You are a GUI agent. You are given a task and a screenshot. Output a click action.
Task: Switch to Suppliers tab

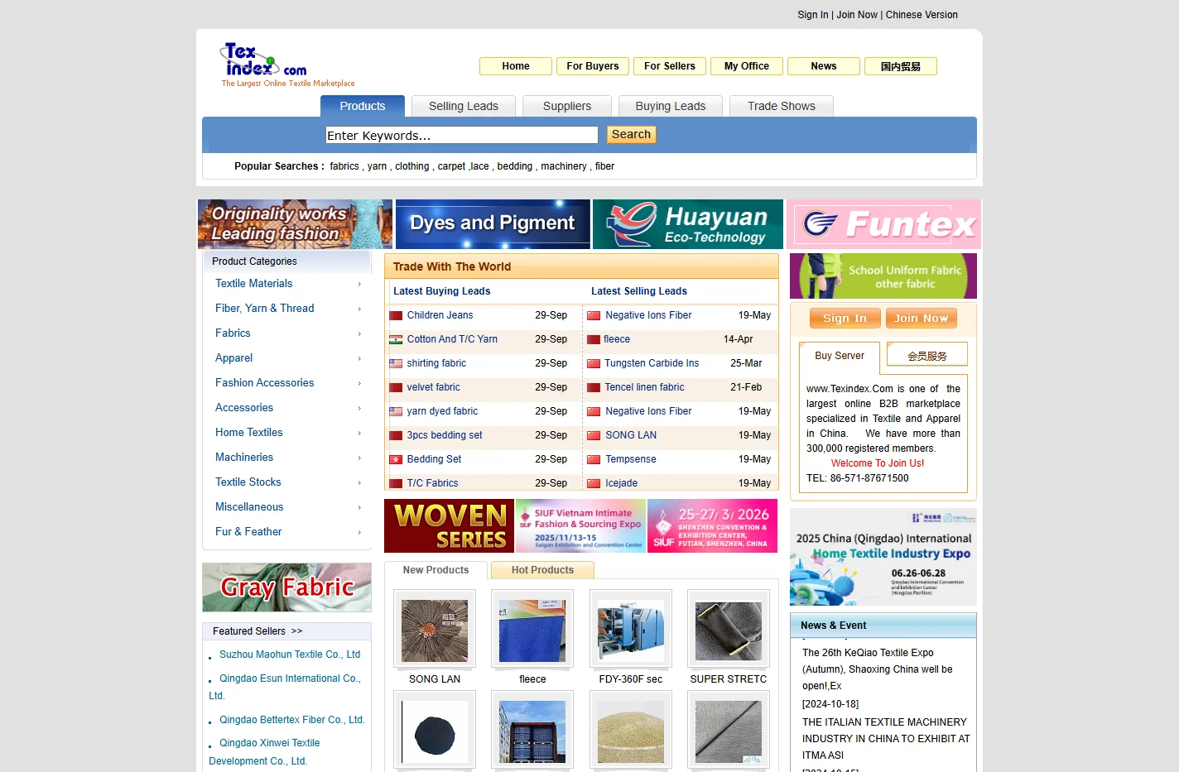point(567,106)
